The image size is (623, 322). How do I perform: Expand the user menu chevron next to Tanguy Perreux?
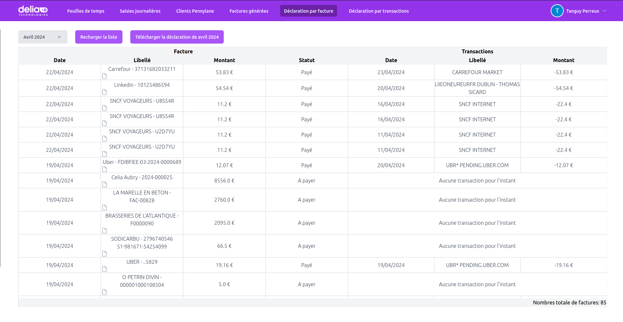tap(604, 11)
